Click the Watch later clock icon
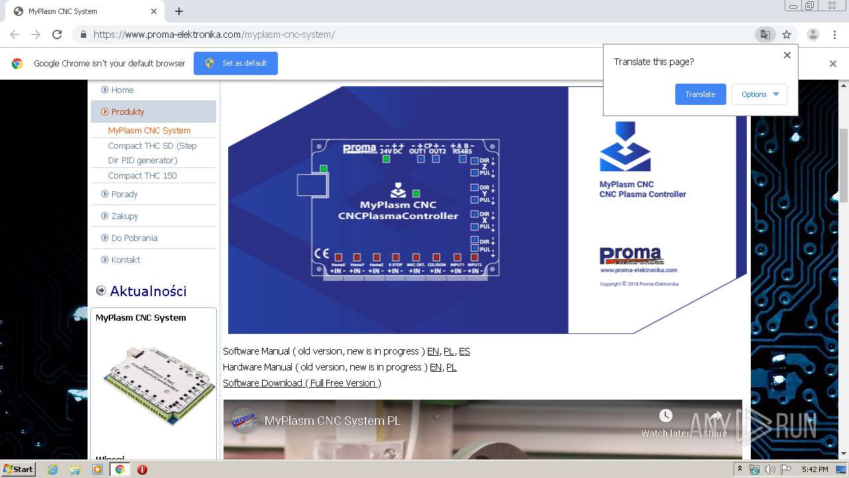The width and height of the screenshot is (849, 478). (665, 416)
